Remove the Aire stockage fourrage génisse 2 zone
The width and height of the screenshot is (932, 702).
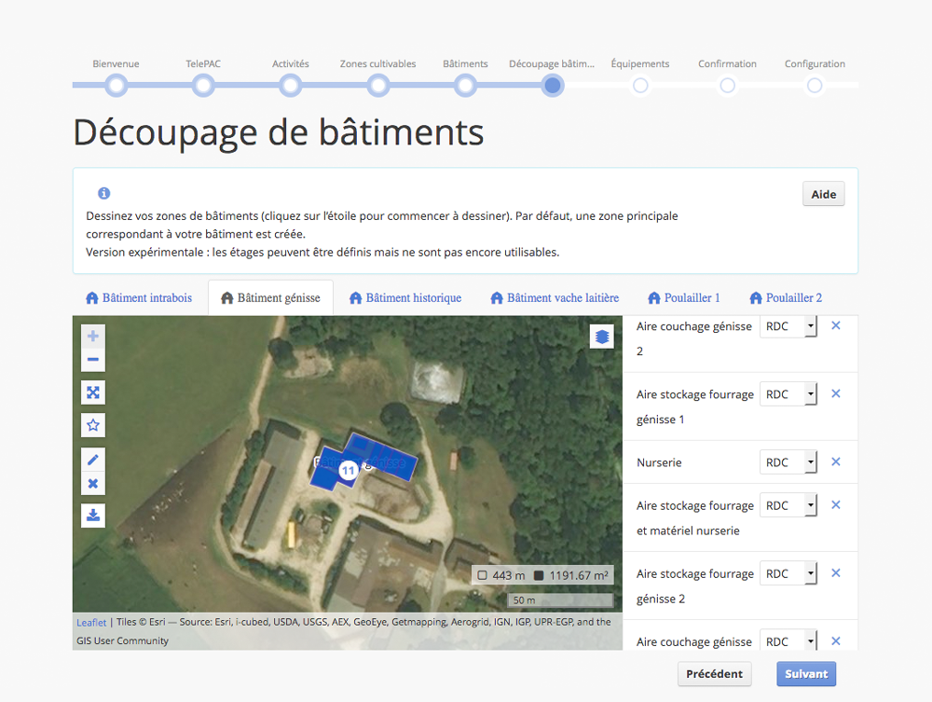point(836,573)
